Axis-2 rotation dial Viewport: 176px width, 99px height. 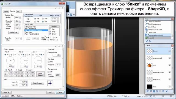(x=24, y=61)
